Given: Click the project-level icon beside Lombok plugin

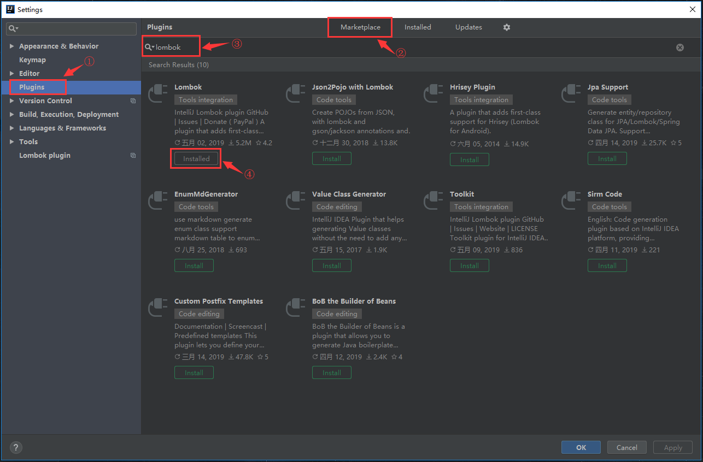Looking at the screenshot, I should click(x=133, y=156).
